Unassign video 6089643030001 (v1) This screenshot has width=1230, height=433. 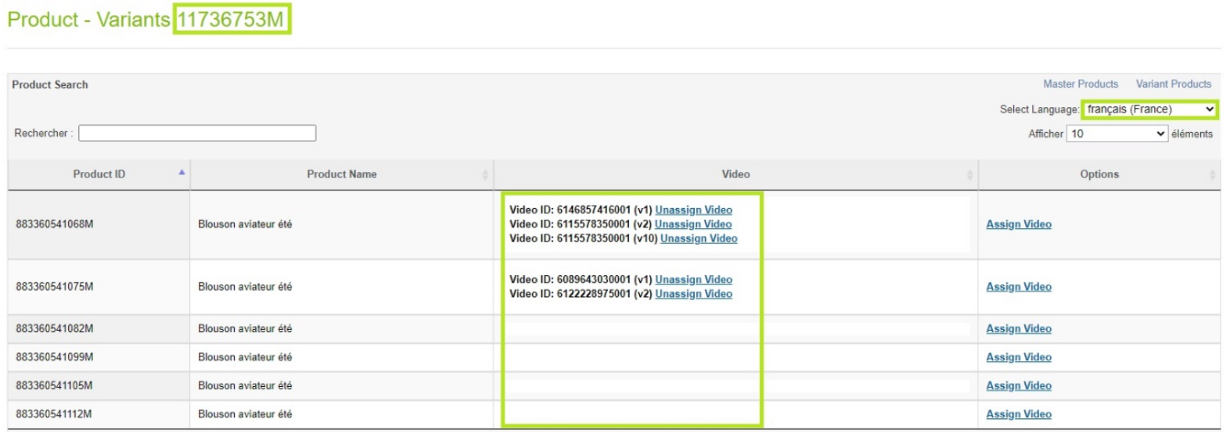coord(693,280)
